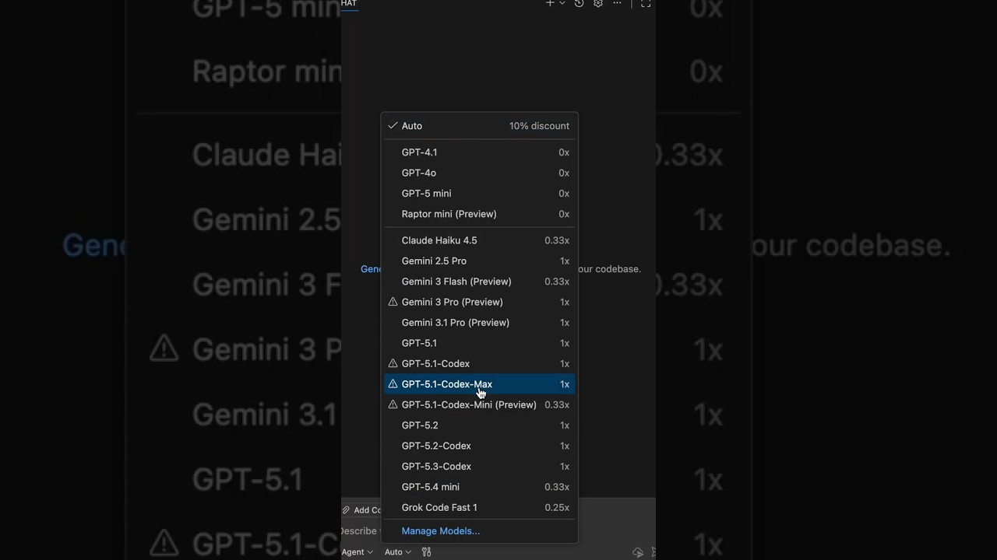Open the configure tools icon
Screen dimensions: 997x560
pyautogui.click(x=426, y=552)
